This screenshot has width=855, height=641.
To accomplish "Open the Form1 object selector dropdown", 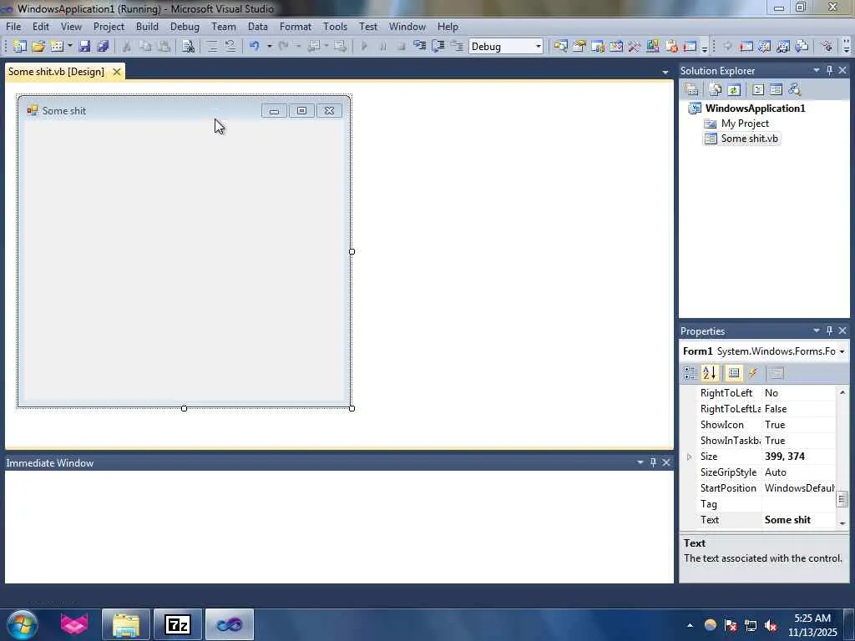I will (842, 351).
